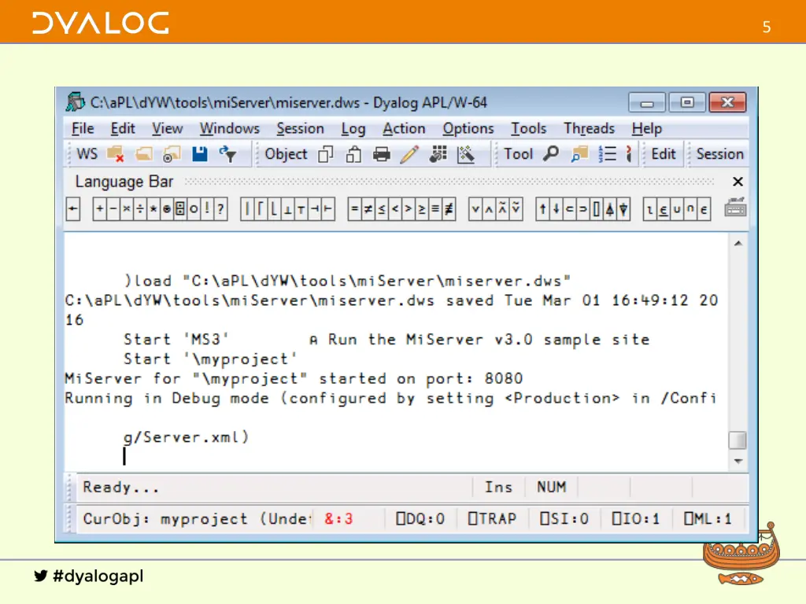The width and height of the screenshot is (806, 604).
Task: Click the folder-with-magnifier Explorer icon
Action: [x=579, y=154]
